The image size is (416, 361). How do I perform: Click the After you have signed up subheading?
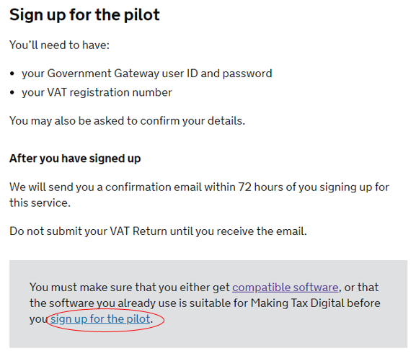coord(75,159)
